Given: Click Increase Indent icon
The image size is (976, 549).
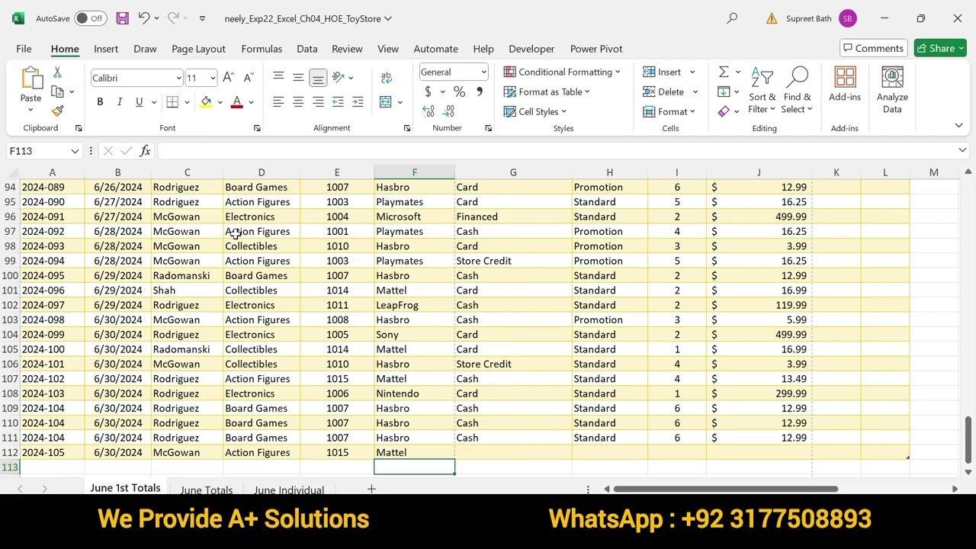Looking at the screenshot, I should tap(358, 102).
